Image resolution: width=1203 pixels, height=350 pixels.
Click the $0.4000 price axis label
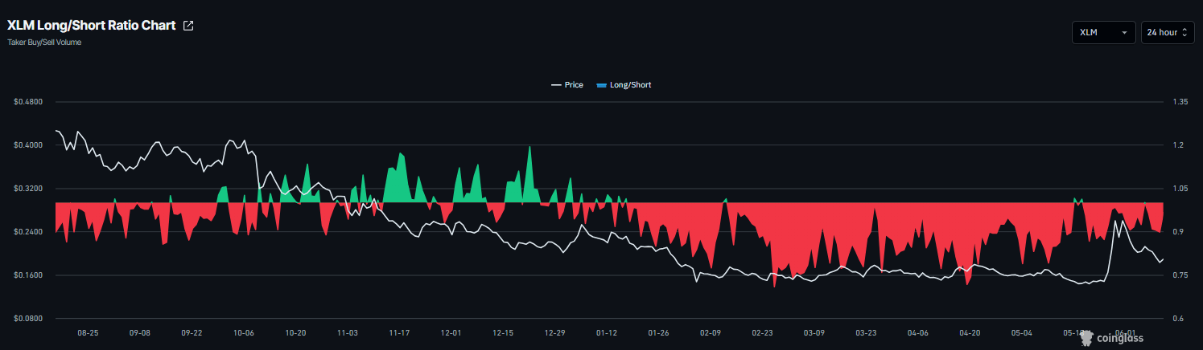click(28, 145)
